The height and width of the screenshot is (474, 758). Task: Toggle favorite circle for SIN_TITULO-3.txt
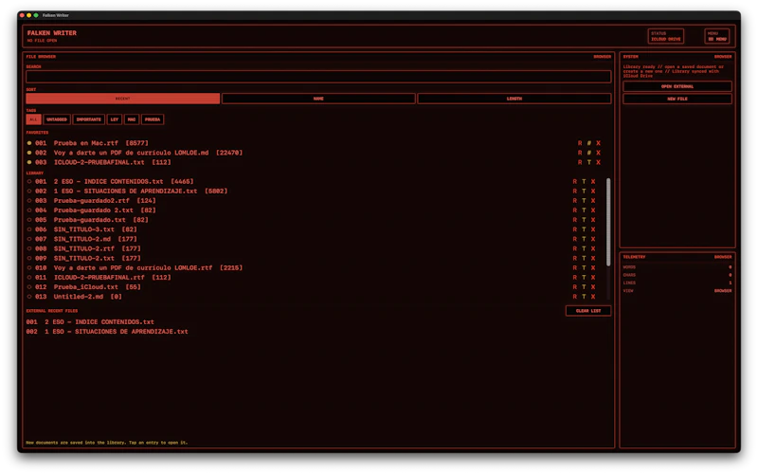point(29,229)
